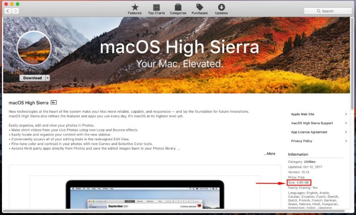The image size is (356, 215).
Task: Click the 'Your Mac. Elevated.' banner tagline
Action: click(180, 64)
